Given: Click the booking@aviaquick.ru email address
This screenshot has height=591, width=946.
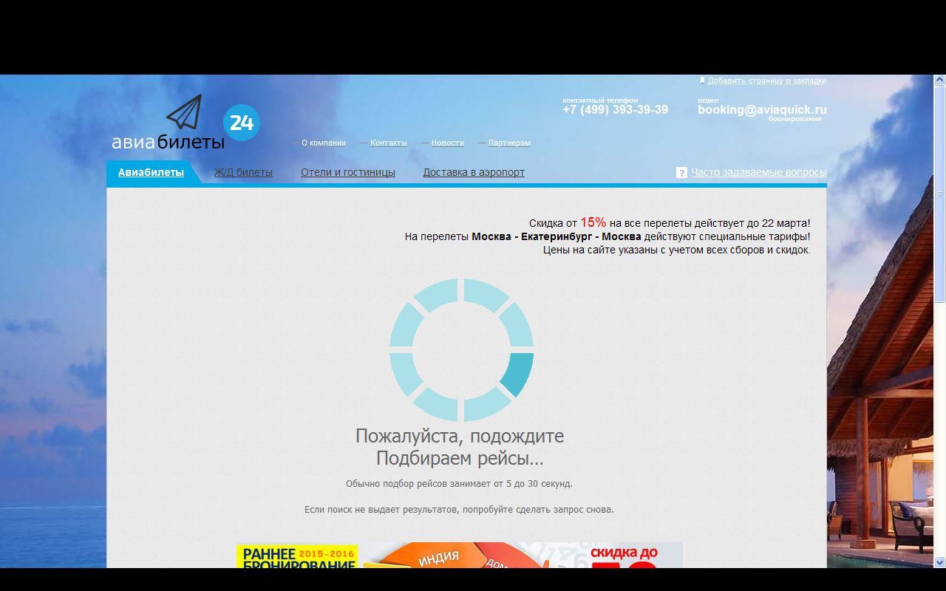Looking at the screenshot, I should (x=762, y=109).
